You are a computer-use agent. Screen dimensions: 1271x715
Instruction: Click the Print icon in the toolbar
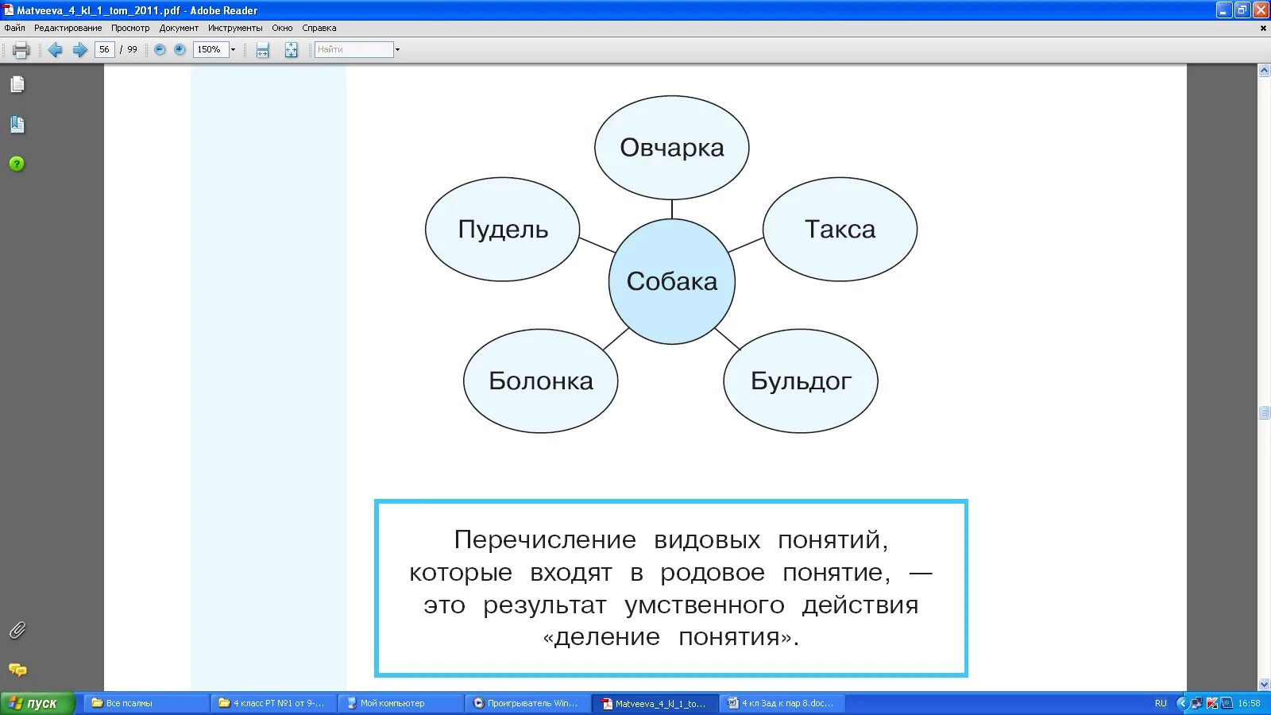pos(21,50)
